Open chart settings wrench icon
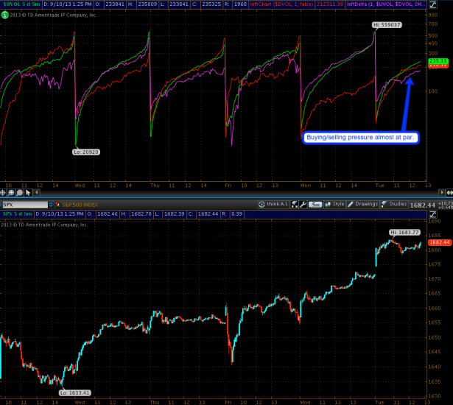This screenshot has width=453, height=405. click(x=303, y=205)
